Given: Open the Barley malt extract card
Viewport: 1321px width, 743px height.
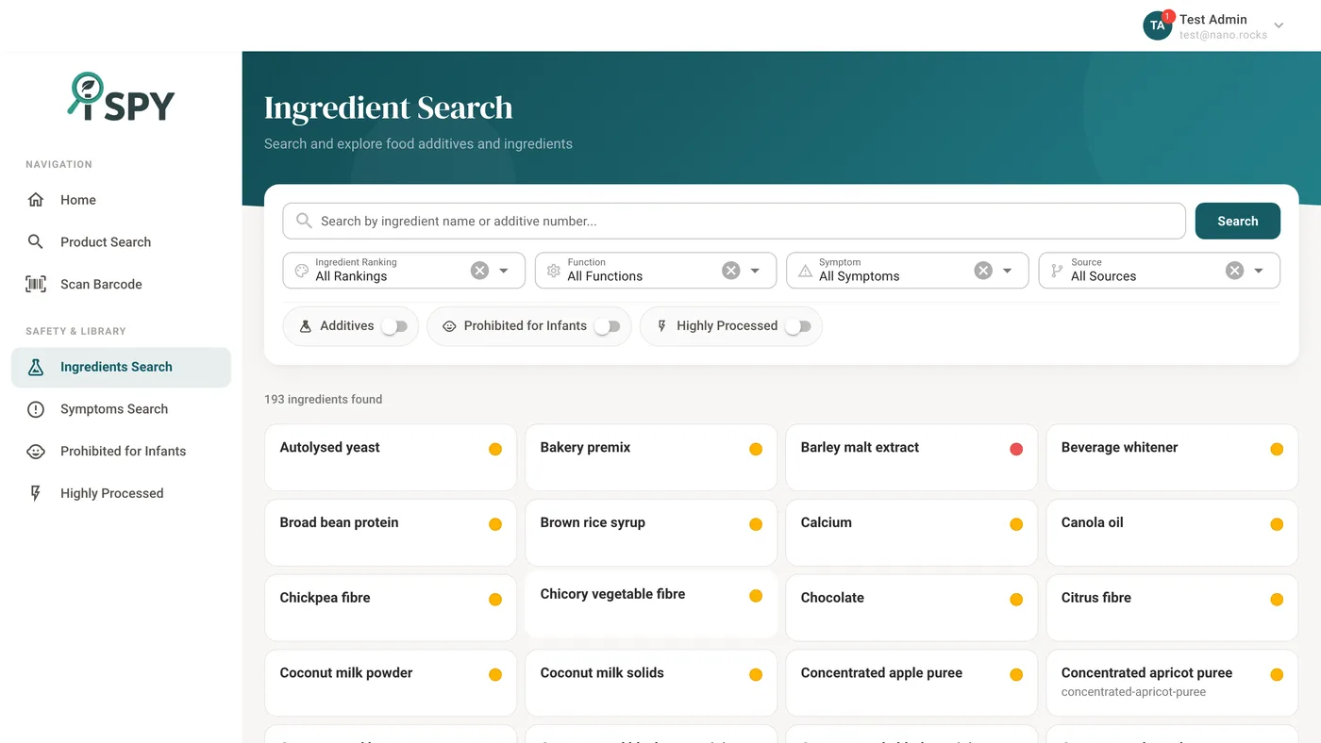Looking at the screenshot, I should (x=911, y=457).
